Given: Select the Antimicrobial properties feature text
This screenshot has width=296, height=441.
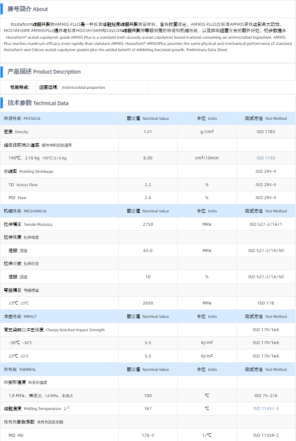Looking at the screenshot, I should [x=83, y=87].
